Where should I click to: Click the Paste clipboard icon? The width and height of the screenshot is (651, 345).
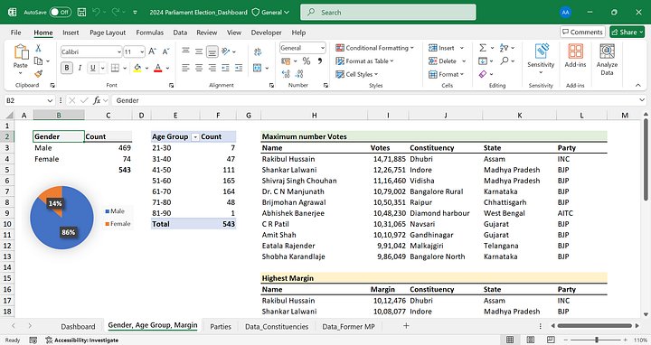coord(20,52)
